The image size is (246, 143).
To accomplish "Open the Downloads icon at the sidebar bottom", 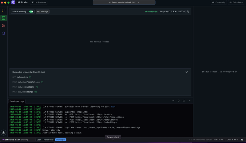I will 3,132.
